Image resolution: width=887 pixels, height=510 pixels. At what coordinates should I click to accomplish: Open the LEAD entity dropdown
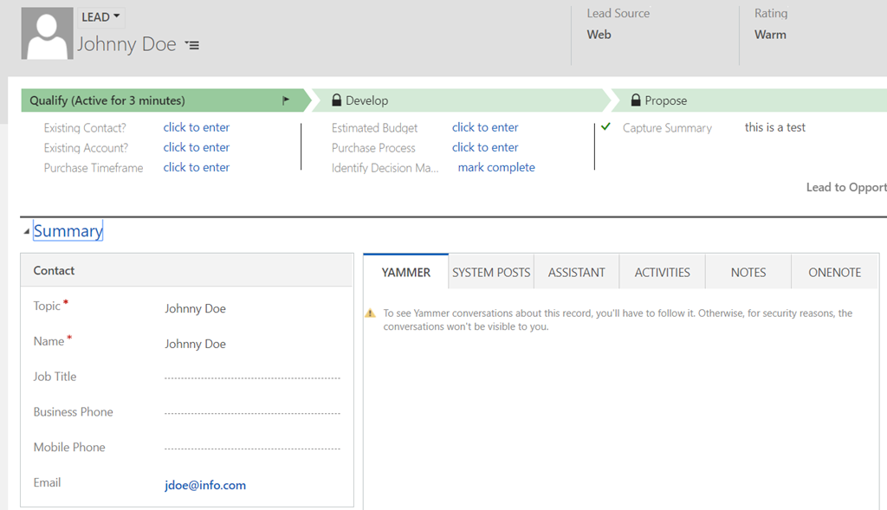[x=101, y=17]
